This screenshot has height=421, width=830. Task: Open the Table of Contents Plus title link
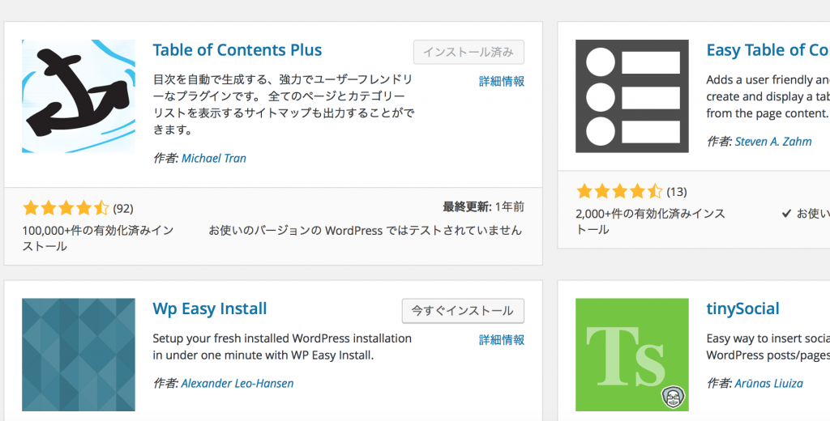tap(237, 50)
